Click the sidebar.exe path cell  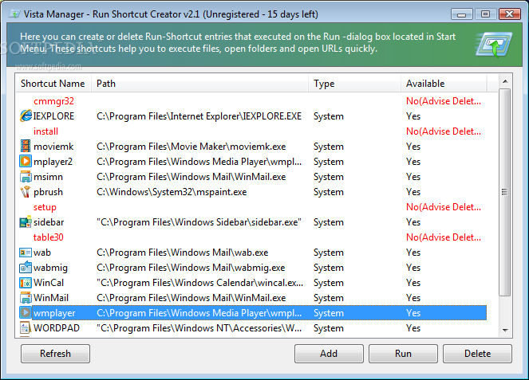199,222
